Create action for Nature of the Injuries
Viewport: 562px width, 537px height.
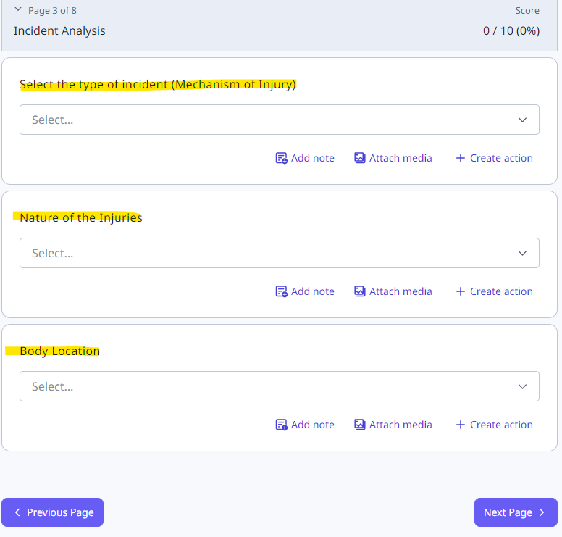point(494,291)
